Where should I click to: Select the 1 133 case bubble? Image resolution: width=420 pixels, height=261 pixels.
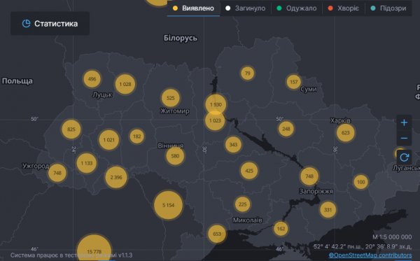point(87,163)
